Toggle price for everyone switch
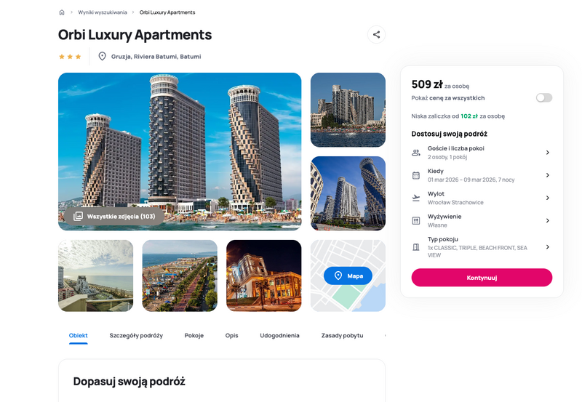Viewport: 582px width, 402px height. [x=544, y=97]
